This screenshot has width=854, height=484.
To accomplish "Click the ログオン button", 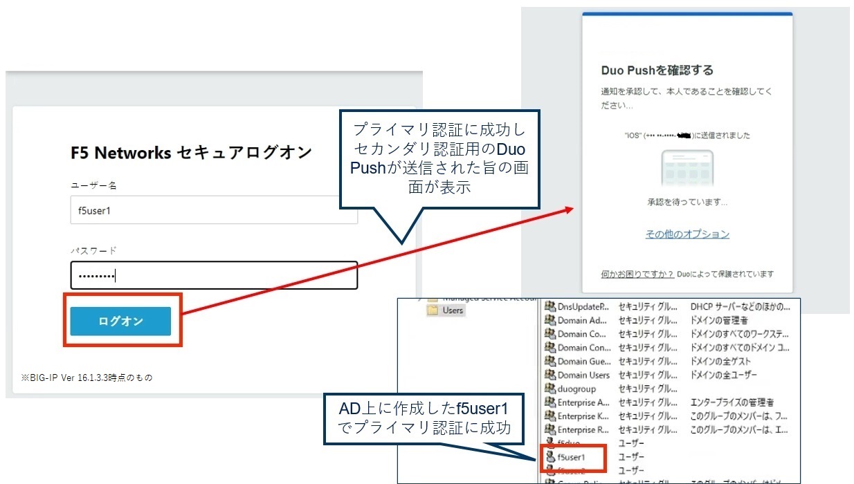I will (x=120, y=321).
